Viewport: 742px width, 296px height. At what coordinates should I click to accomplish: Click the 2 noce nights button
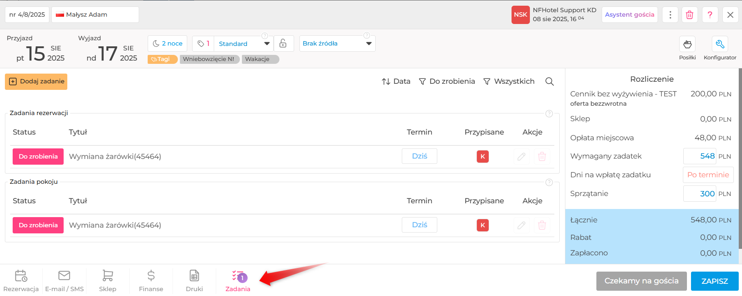[167, 44]
